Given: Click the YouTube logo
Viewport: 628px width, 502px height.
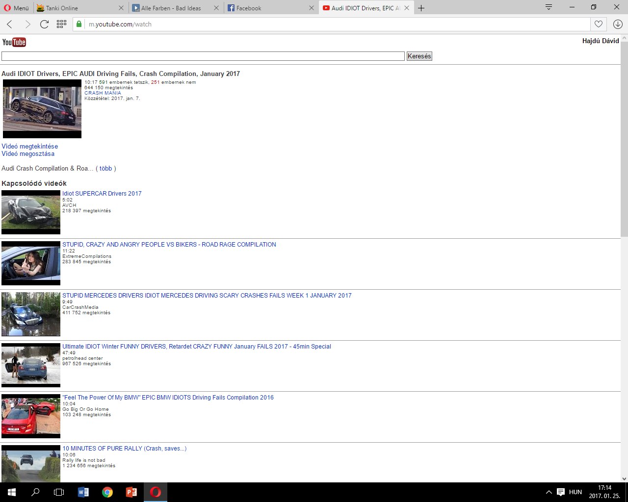Looking at the screenshot, I should point(14,42).
